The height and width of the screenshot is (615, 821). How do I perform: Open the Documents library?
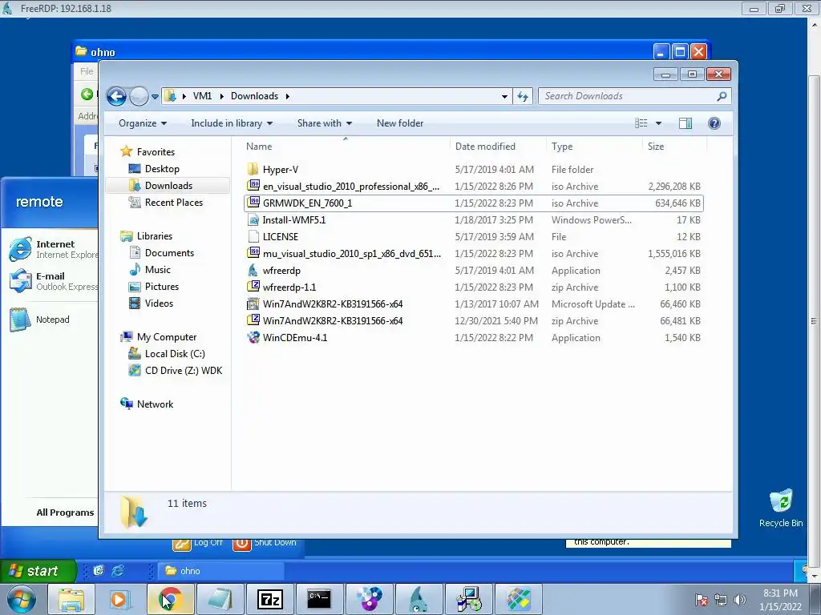[169, 253]
